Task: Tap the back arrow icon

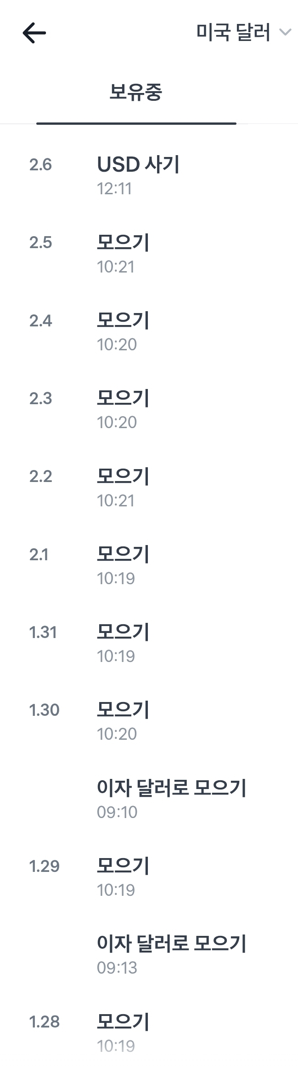Action: [x=34, y=33]
